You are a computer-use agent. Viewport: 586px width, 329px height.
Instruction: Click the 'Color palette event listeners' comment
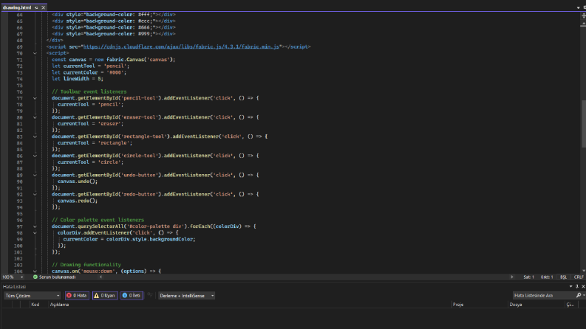click(x=98, y=220)
